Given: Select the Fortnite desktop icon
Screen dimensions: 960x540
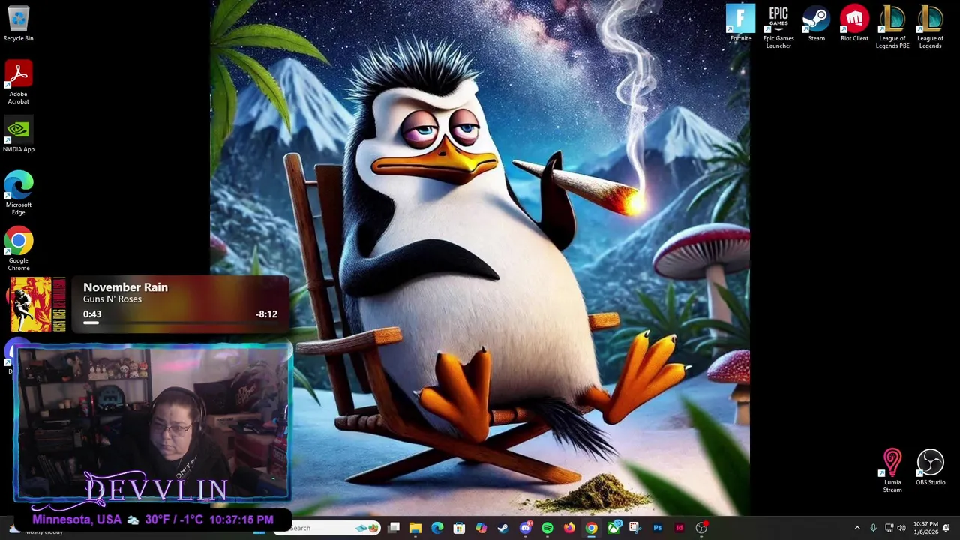Looking at the screenshot, I should [740, 24].
